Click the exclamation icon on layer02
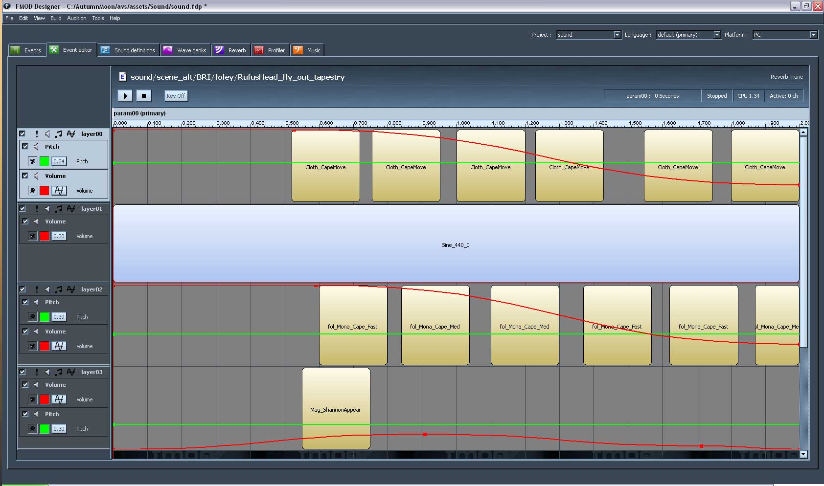The image size is (824, 486). (37, 289)
